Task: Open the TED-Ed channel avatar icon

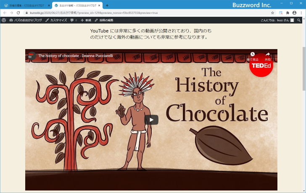Action: pos(31,55)
